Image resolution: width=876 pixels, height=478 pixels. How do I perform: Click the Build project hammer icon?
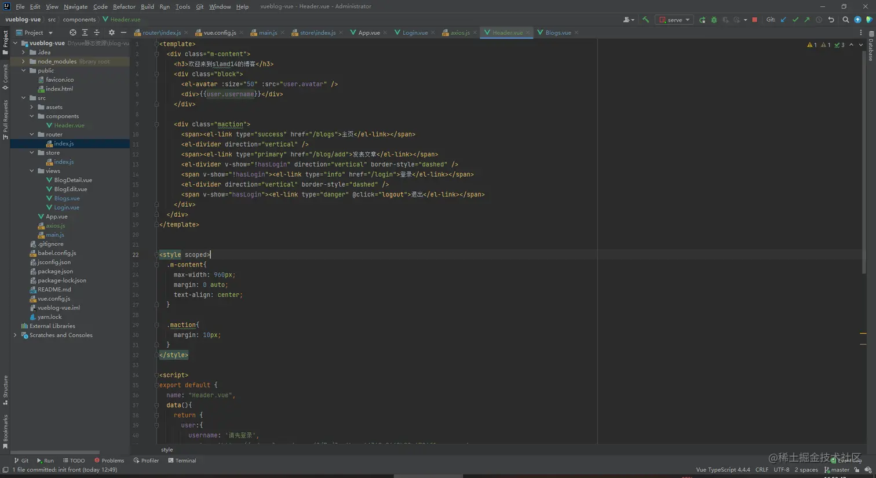(x=645, y=20)
